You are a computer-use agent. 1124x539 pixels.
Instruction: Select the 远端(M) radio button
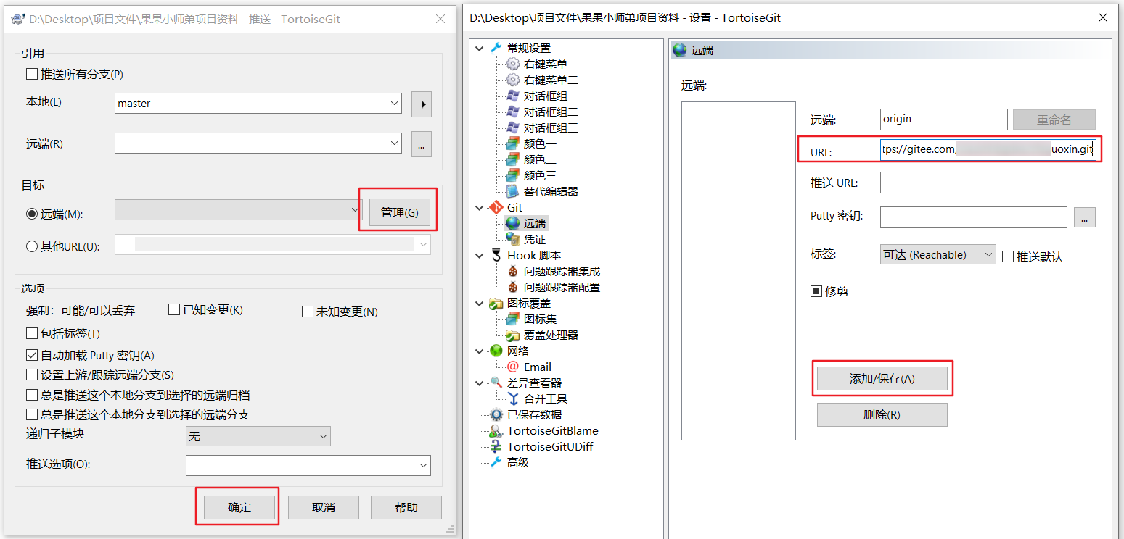(32, 214)
